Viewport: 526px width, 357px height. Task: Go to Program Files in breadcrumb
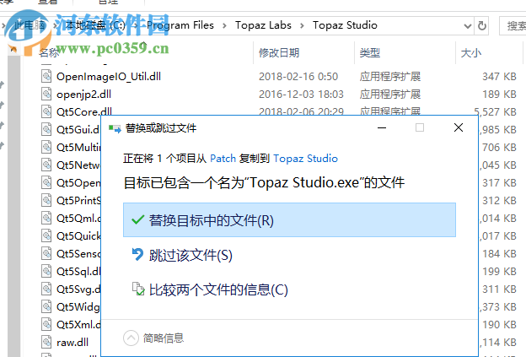point(180,25)
